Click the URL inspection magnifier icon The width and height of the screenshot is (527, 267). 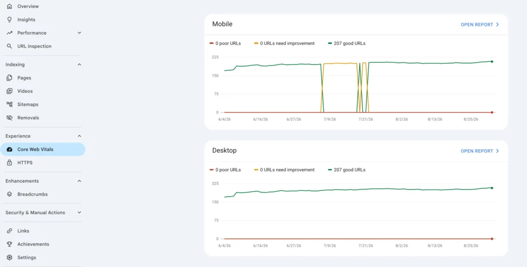9,46
